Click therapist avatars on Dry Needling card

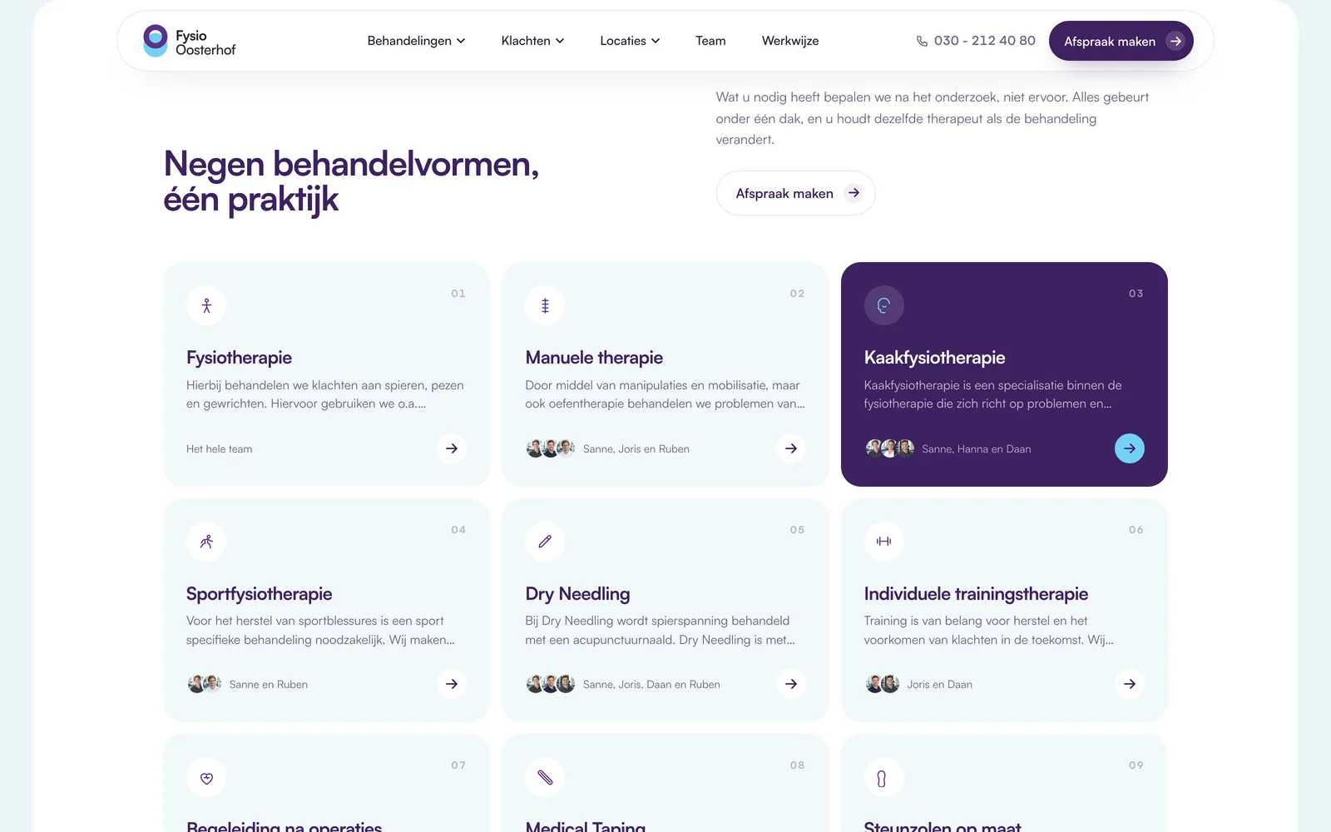click(x=550, y=684)
